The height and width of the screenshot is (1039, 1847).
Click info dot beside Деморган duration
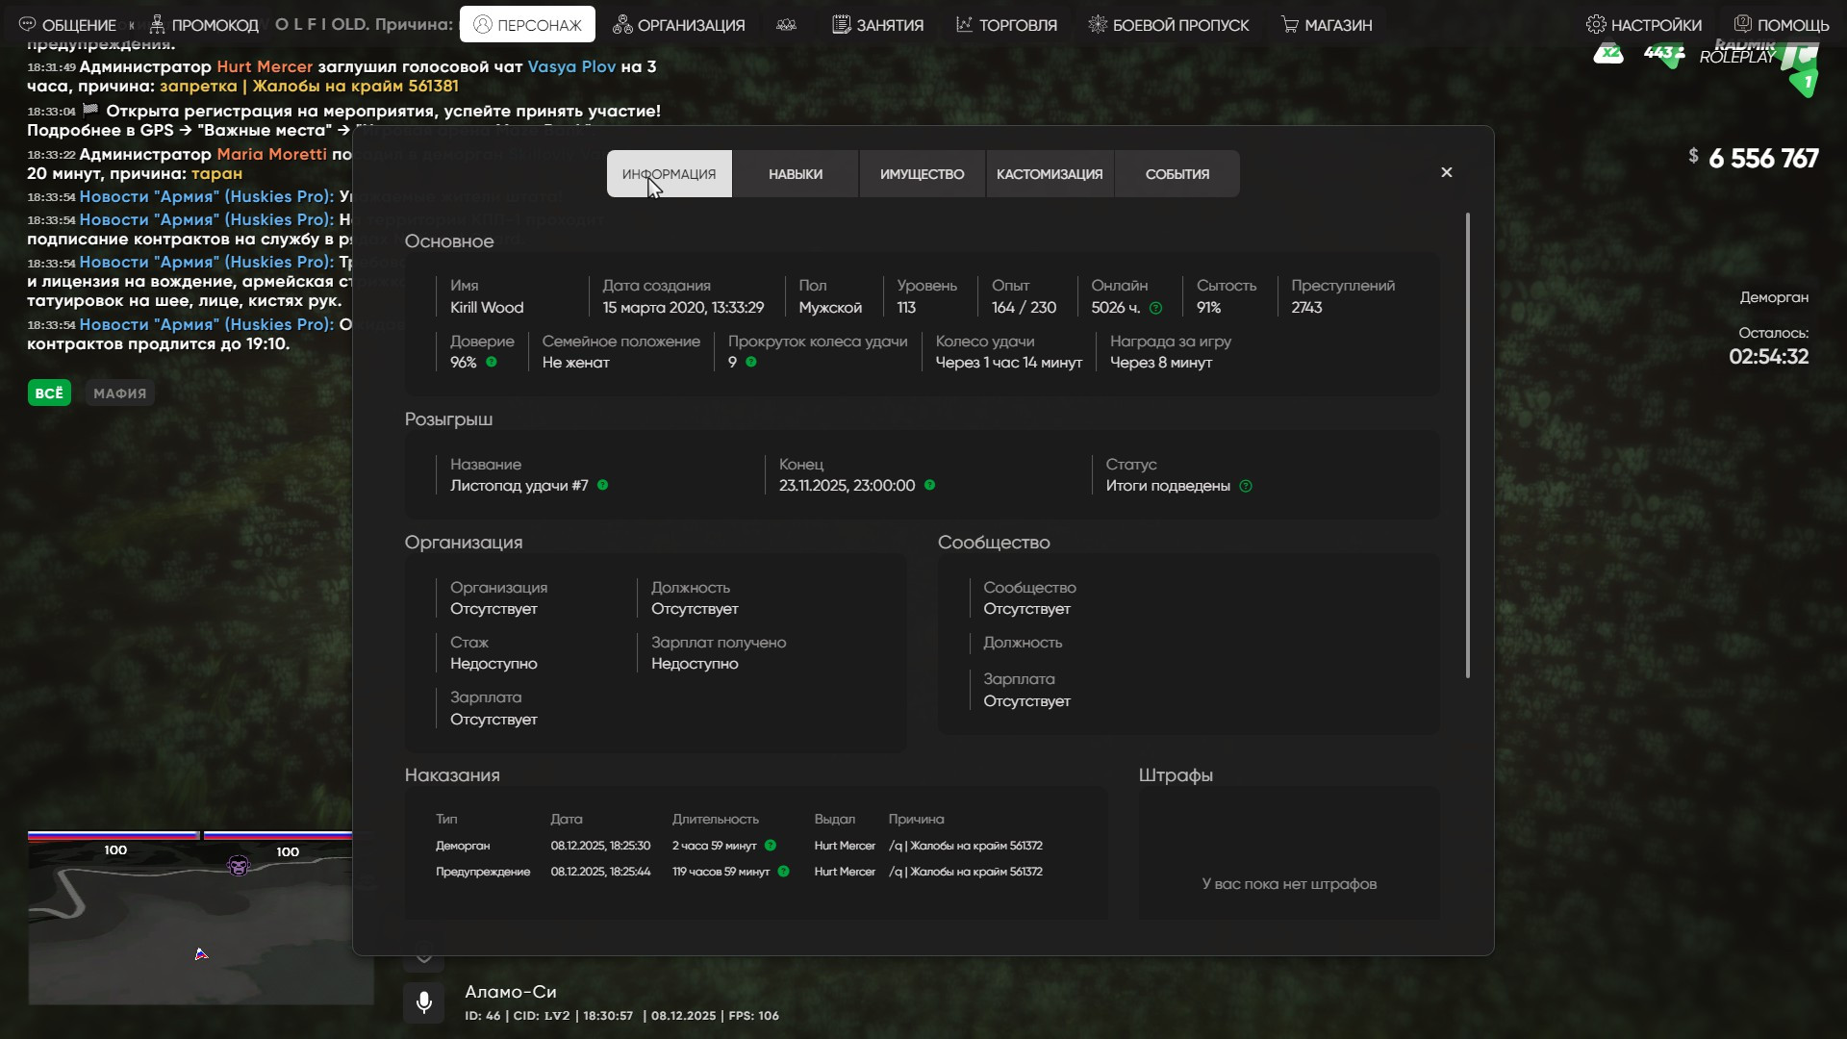[771, 846]
